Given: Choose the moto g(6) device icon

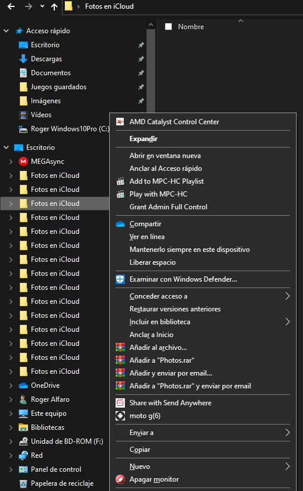Looking at the screenshot, I should click(x=120, y=416).
